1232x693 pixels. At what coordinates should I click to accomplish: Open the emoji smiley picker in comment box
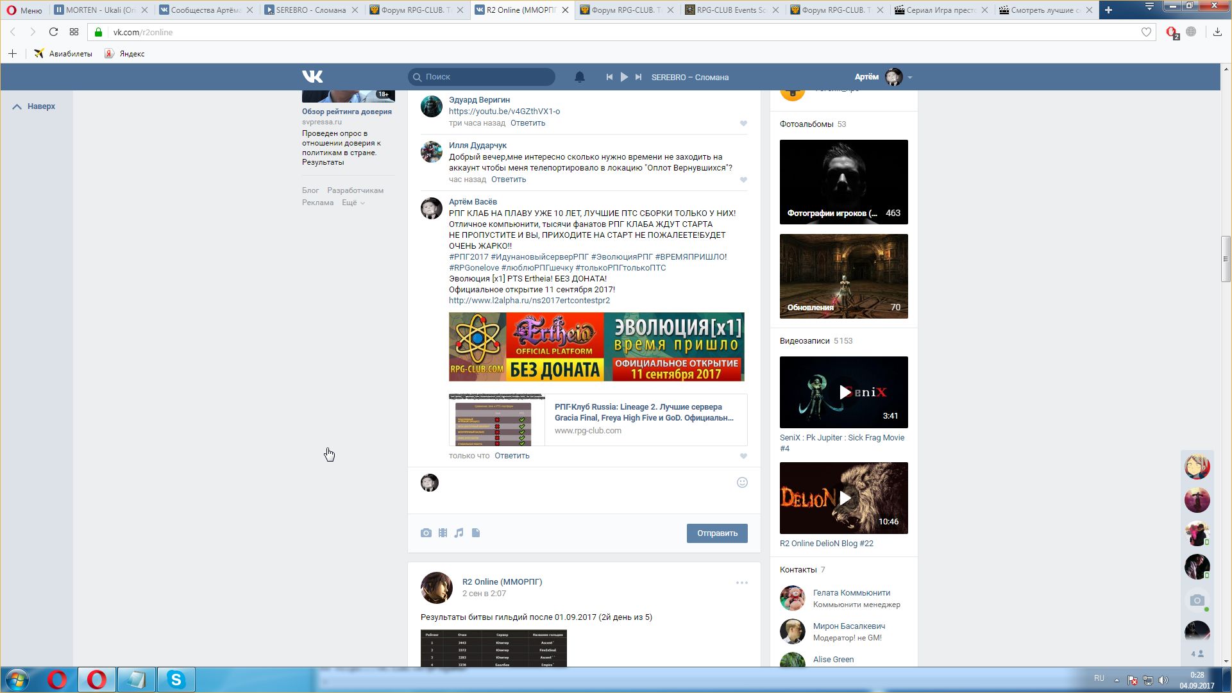(742, 483)
